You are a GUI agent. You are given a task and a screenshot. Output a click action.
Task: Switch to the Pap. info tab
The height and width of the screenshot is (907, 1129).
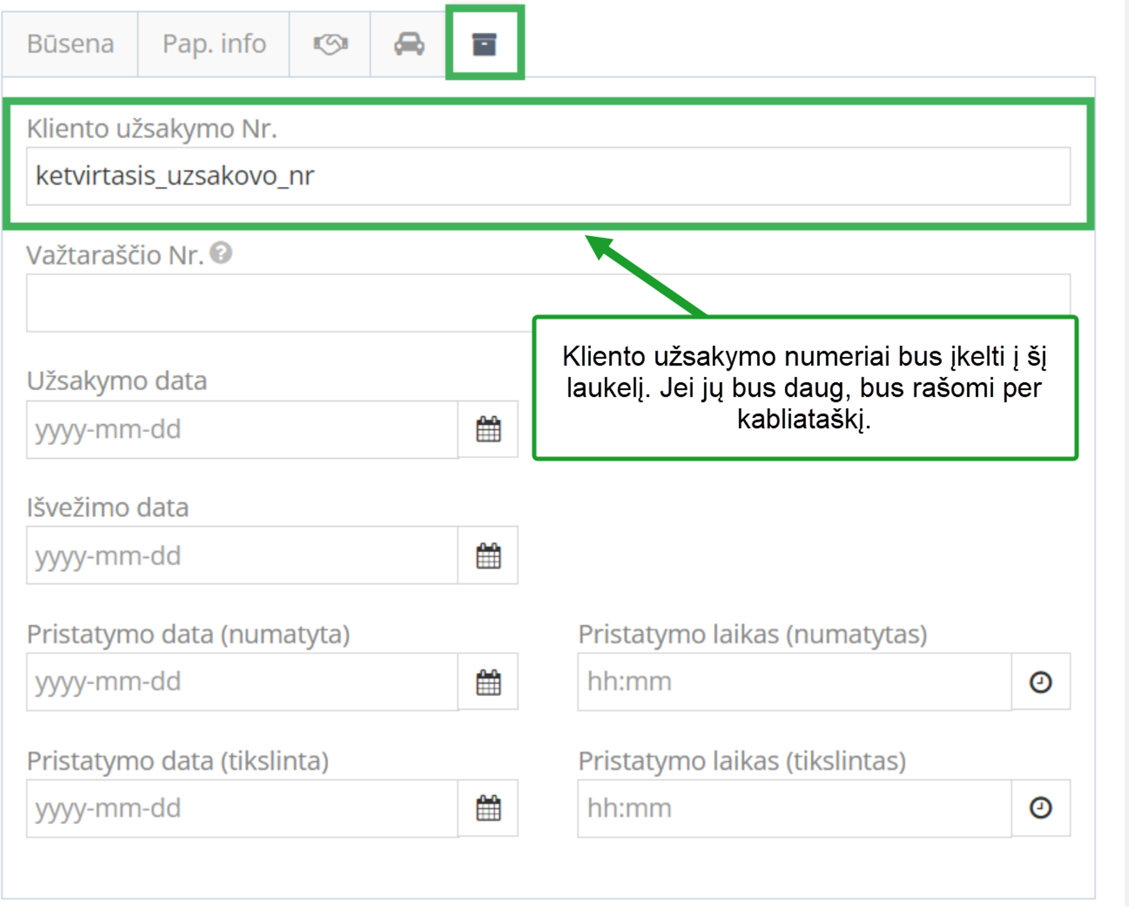(x=214, y=44)
